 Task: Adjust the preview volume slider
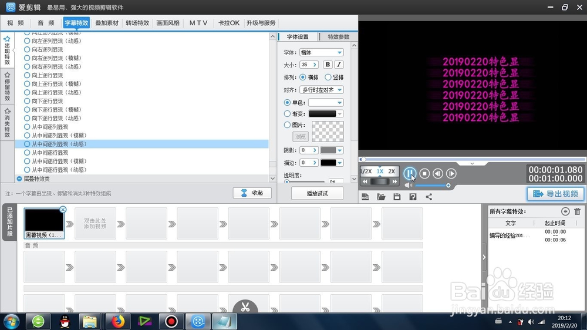click(x=433, y=186)
